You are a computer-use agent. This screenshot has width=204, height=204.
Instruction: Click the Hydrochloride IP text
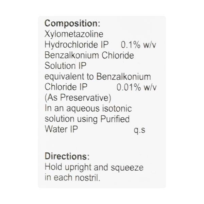tap(80, 45)
